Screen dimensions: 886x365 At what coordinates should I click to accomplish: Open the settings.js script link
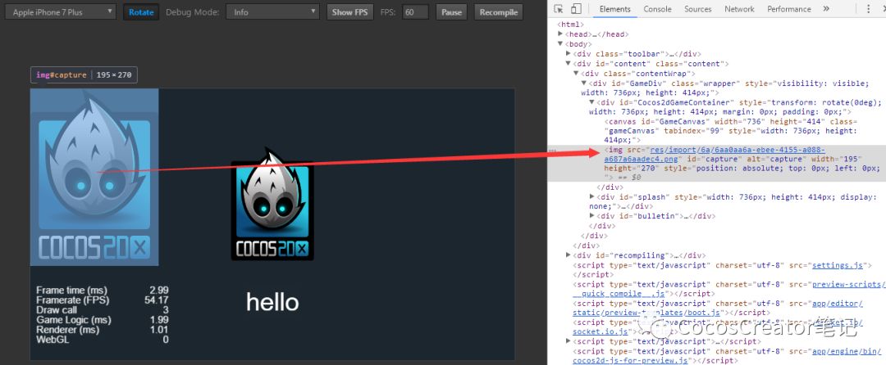pyautogui.click(x=838, y=265)
